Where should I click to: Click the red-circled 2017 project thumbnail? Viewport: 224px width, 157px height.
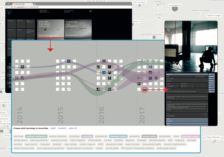(144, 89)
